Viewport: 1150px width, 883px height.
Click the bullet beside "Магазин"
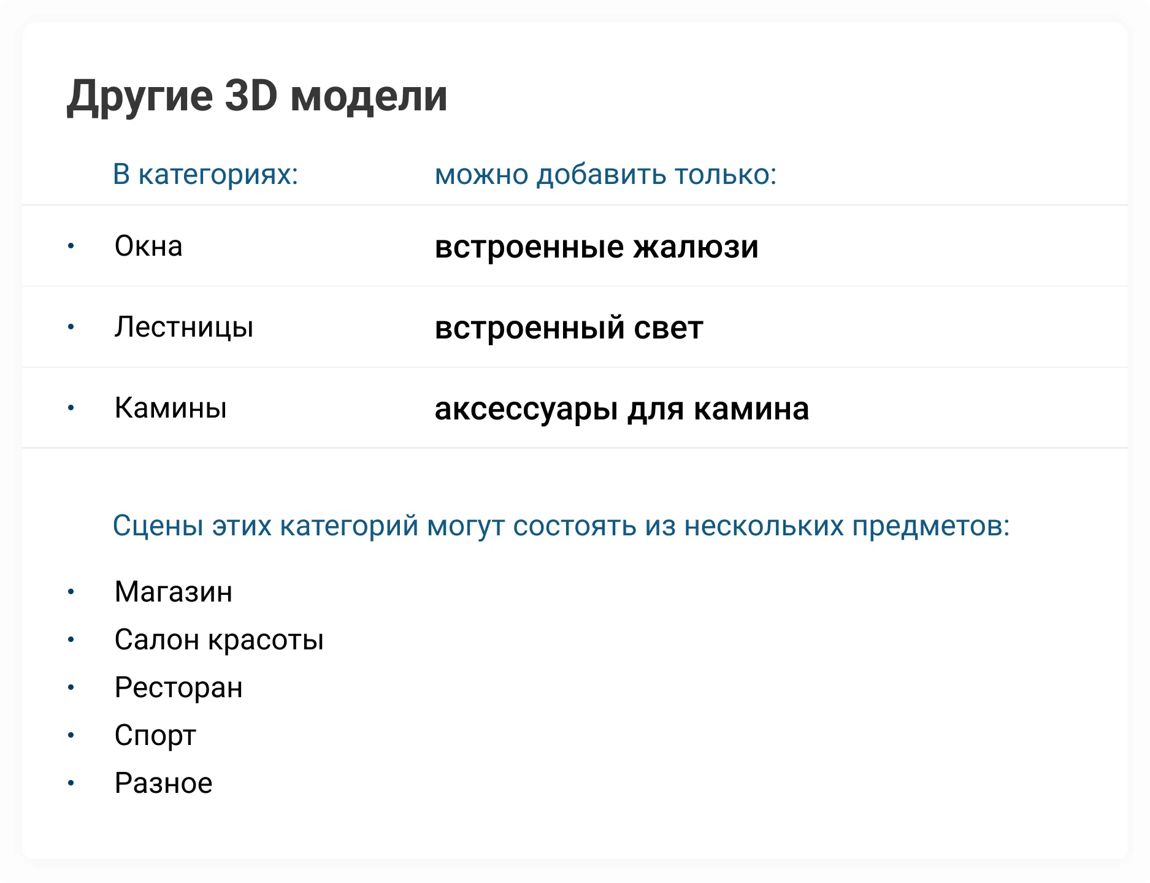[x=71, y=592]
